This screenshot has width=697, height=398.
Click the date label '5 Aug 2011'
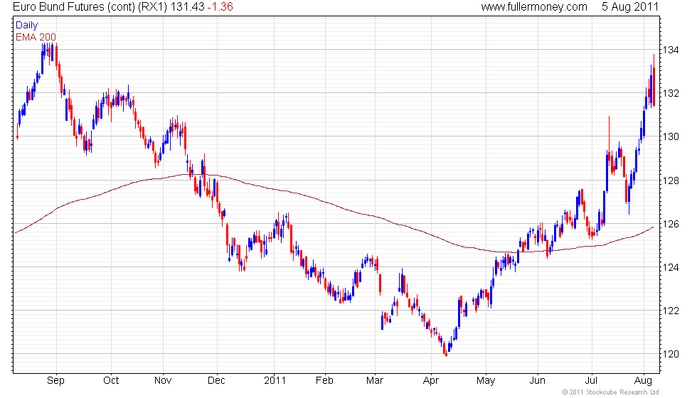630,6
